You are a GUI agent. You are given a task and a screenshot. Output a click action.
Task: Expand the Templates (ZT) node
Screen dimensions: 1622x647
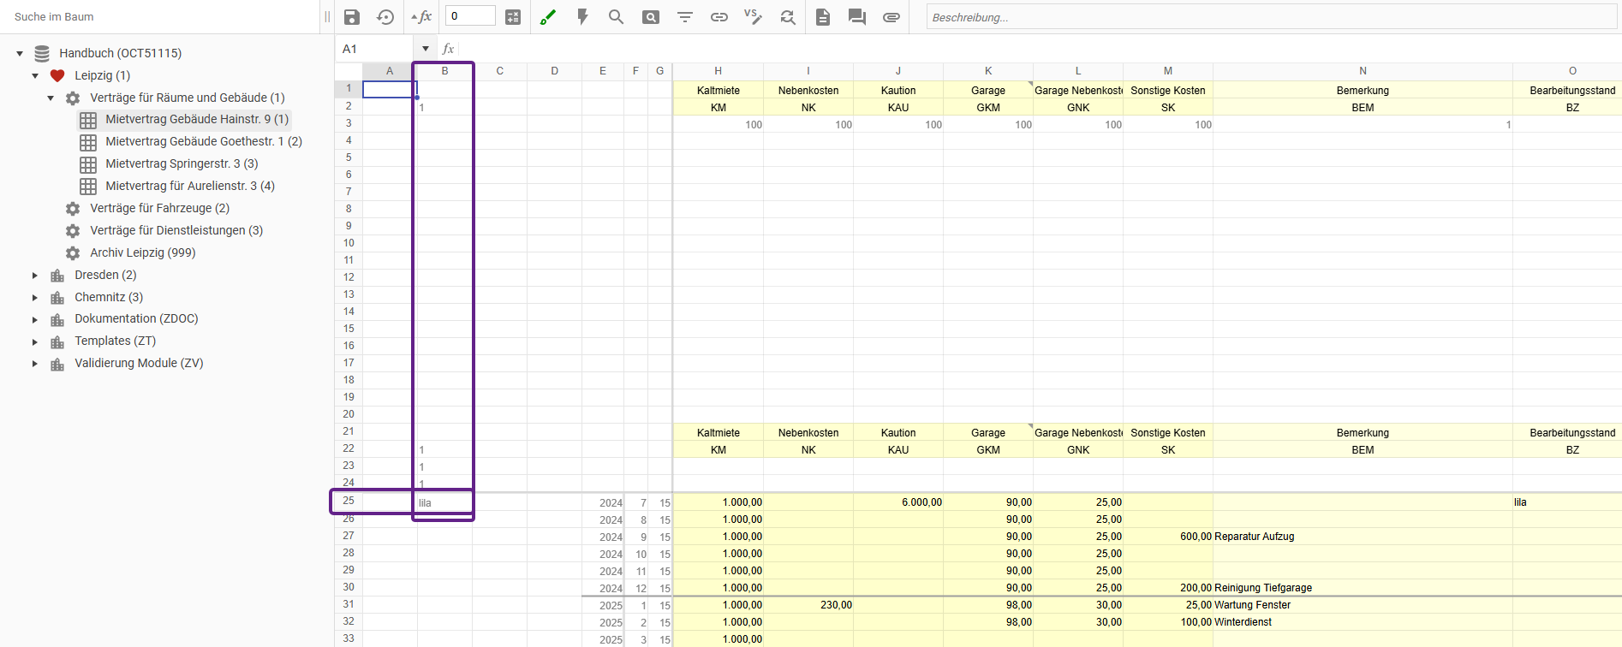coord(35,341)
